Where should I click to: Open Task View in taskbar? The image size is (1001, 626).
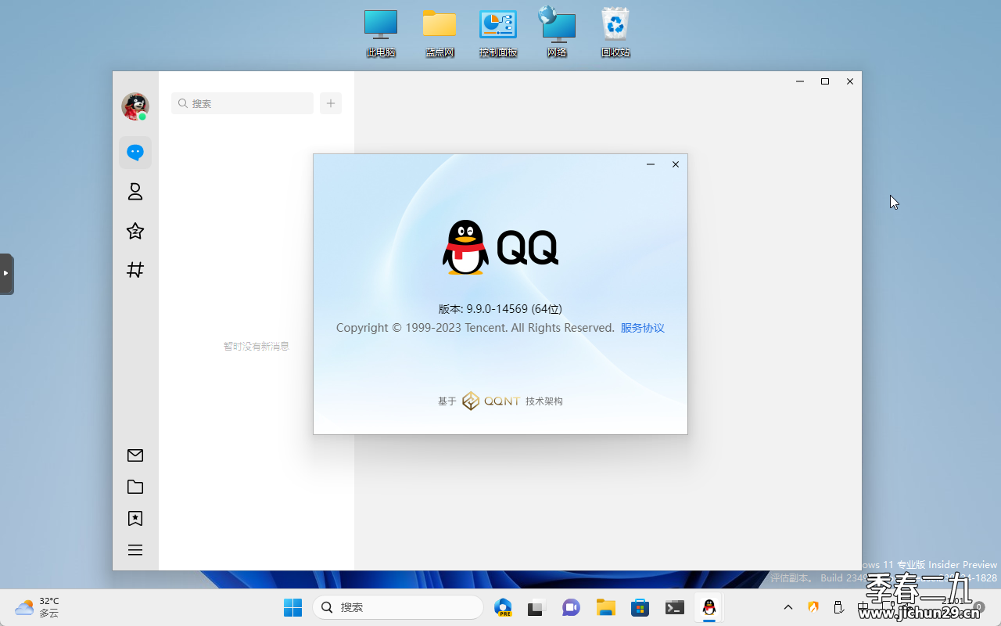(536, 607)
